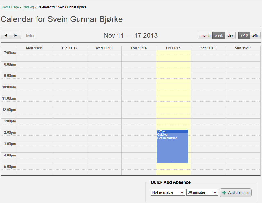
Task: Click the Sun 11/17 column header
Action: [x=243, y=48]
